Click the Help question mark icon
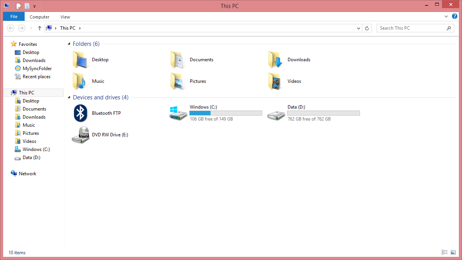This screenshot has width=462, height=260. [455, 17]
